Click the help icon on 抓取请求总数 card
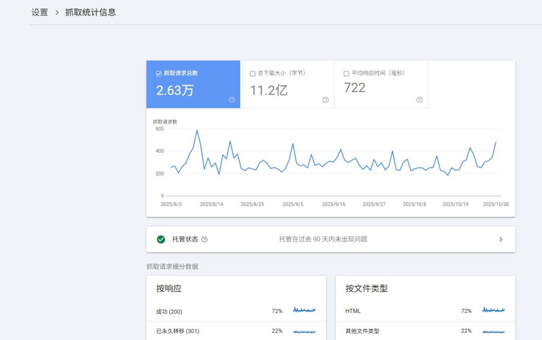 [x=231, y=100]
